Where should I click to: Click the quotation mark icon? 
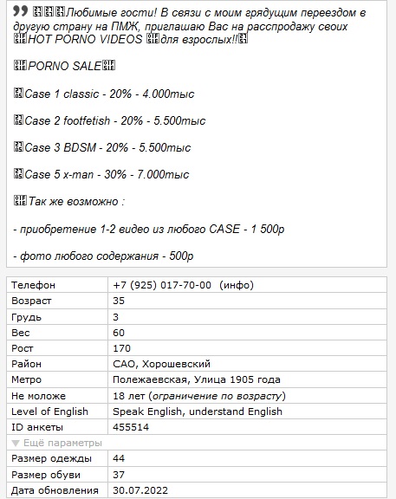[x=21, y=11]
